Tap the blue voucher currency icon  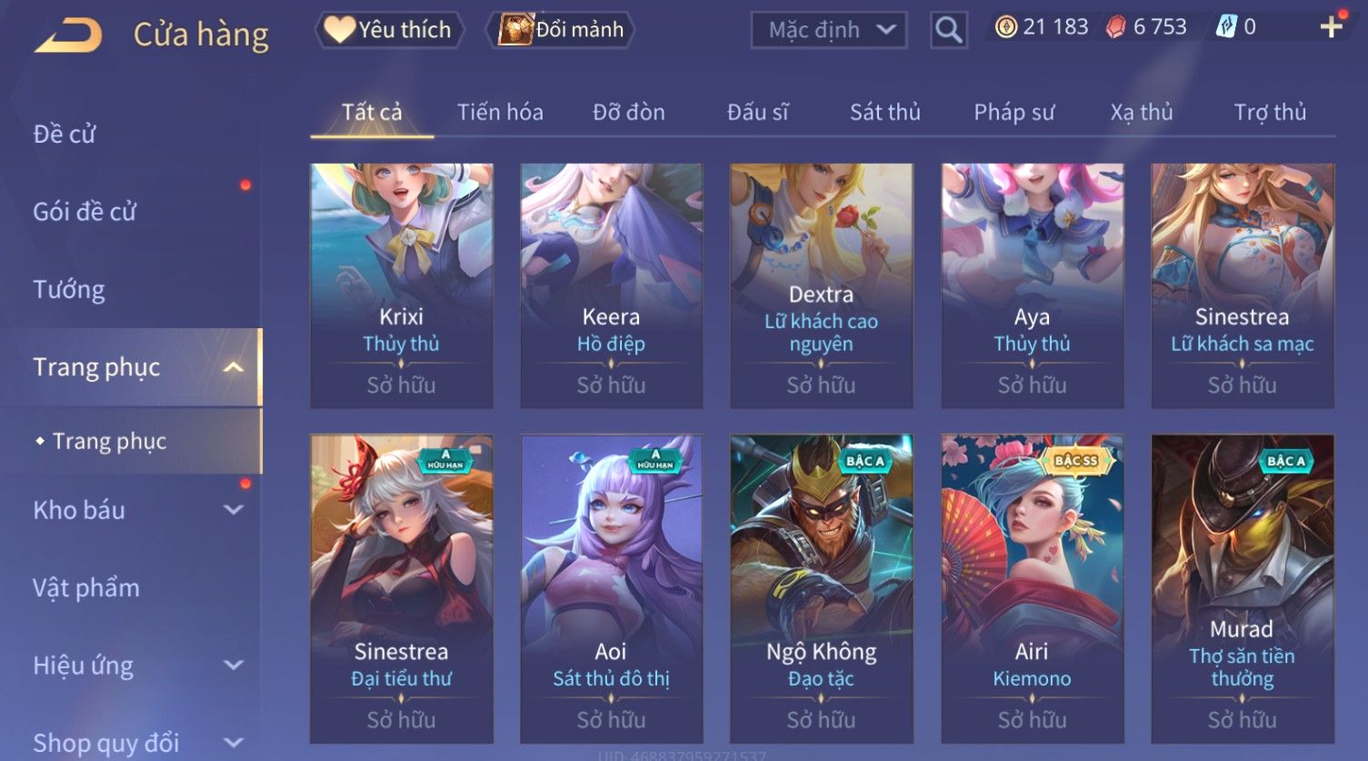1226,27
